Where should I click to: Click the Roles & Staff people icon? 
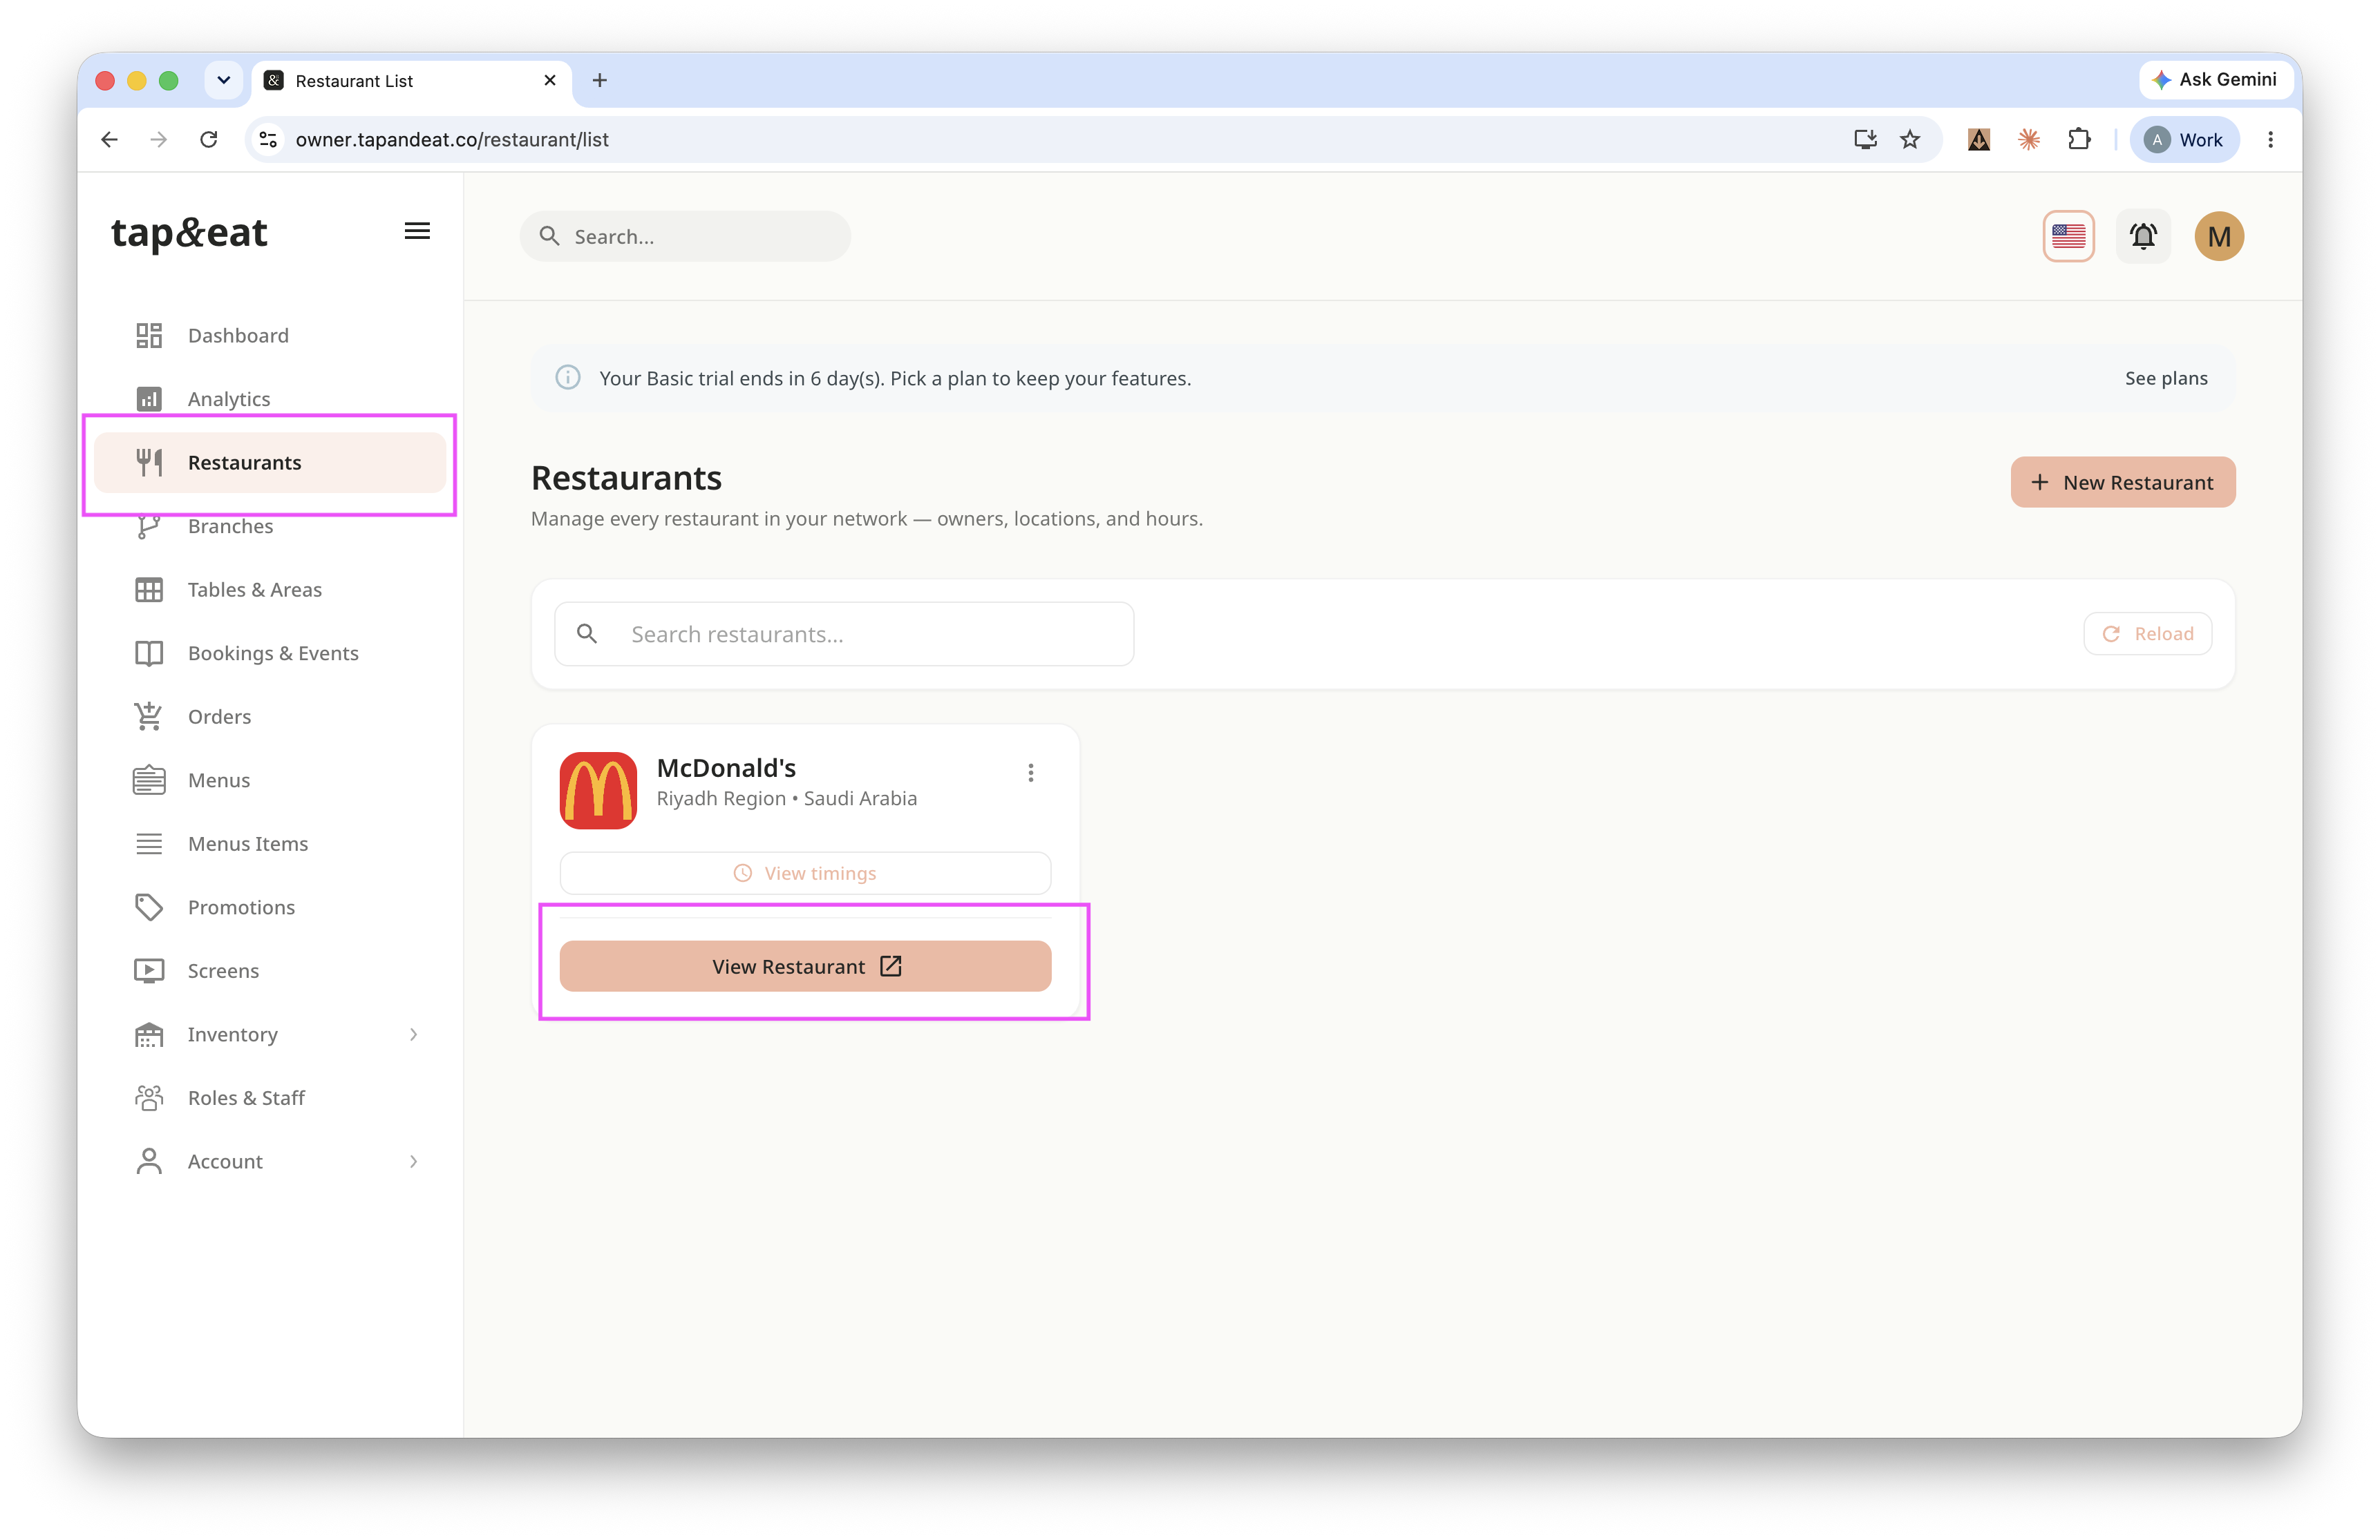click(x=149, y=1098)
